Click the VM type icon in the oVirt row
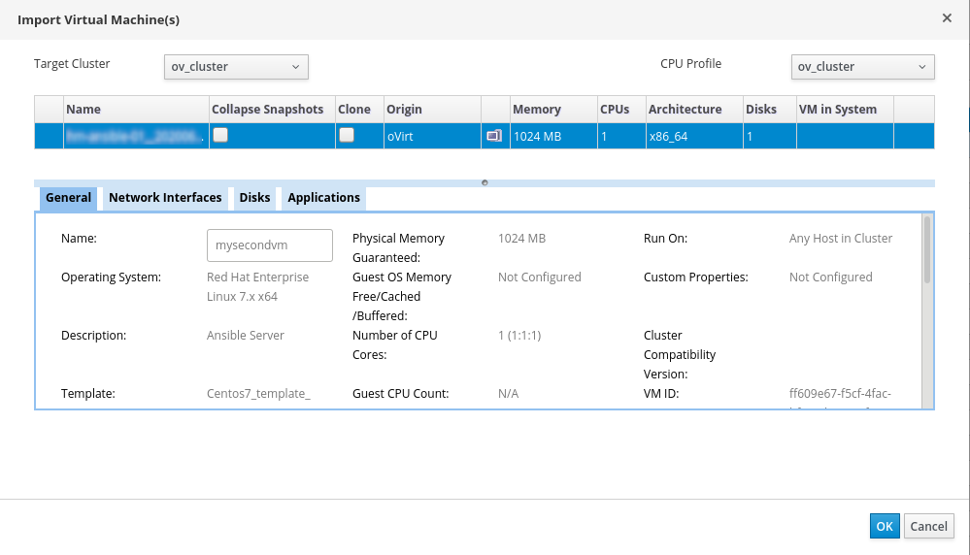 coord(494,136)
